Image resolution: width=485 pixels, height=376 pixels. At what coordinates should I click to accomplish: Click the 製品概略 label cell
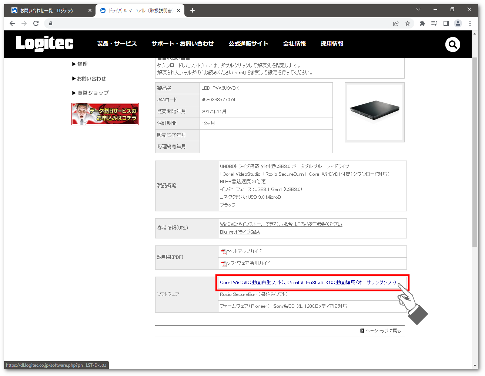click(x=187, y=186)
